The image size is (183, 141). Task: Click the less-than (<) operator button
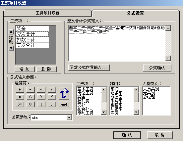(x=52, y=97)
